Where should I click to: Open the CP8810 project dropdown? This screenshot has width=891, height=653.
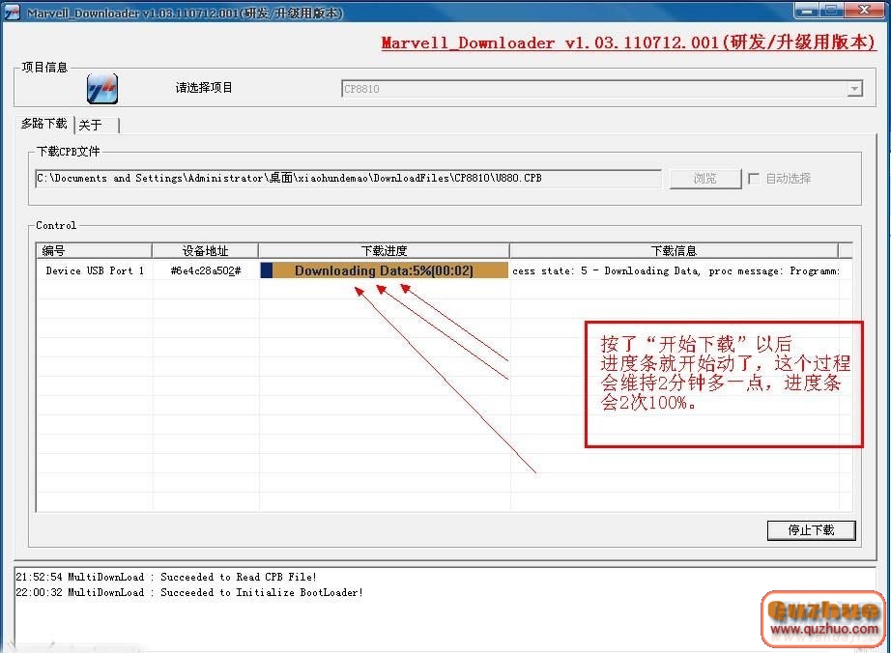pyautogui.click(x=602, y=89)
